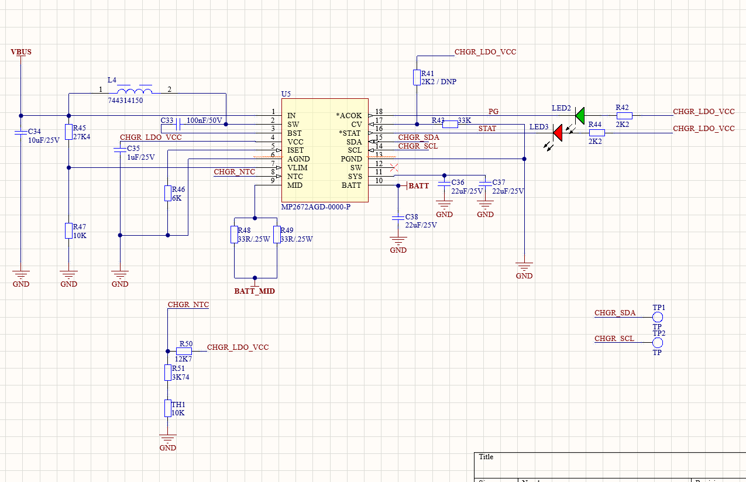The height and width of the screenshot is (482, 746).
Task: Click the ISET pin name on U5
Action: (295, 150)
